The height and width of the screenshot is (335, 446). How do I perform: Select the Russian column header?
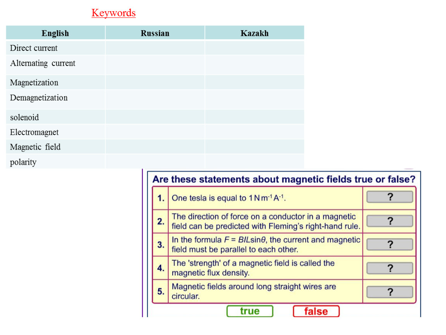point(155,33)
